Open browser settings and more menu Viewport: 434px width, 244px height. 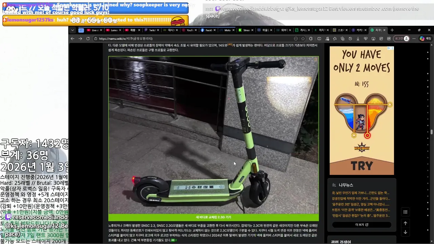click(414, 39)
